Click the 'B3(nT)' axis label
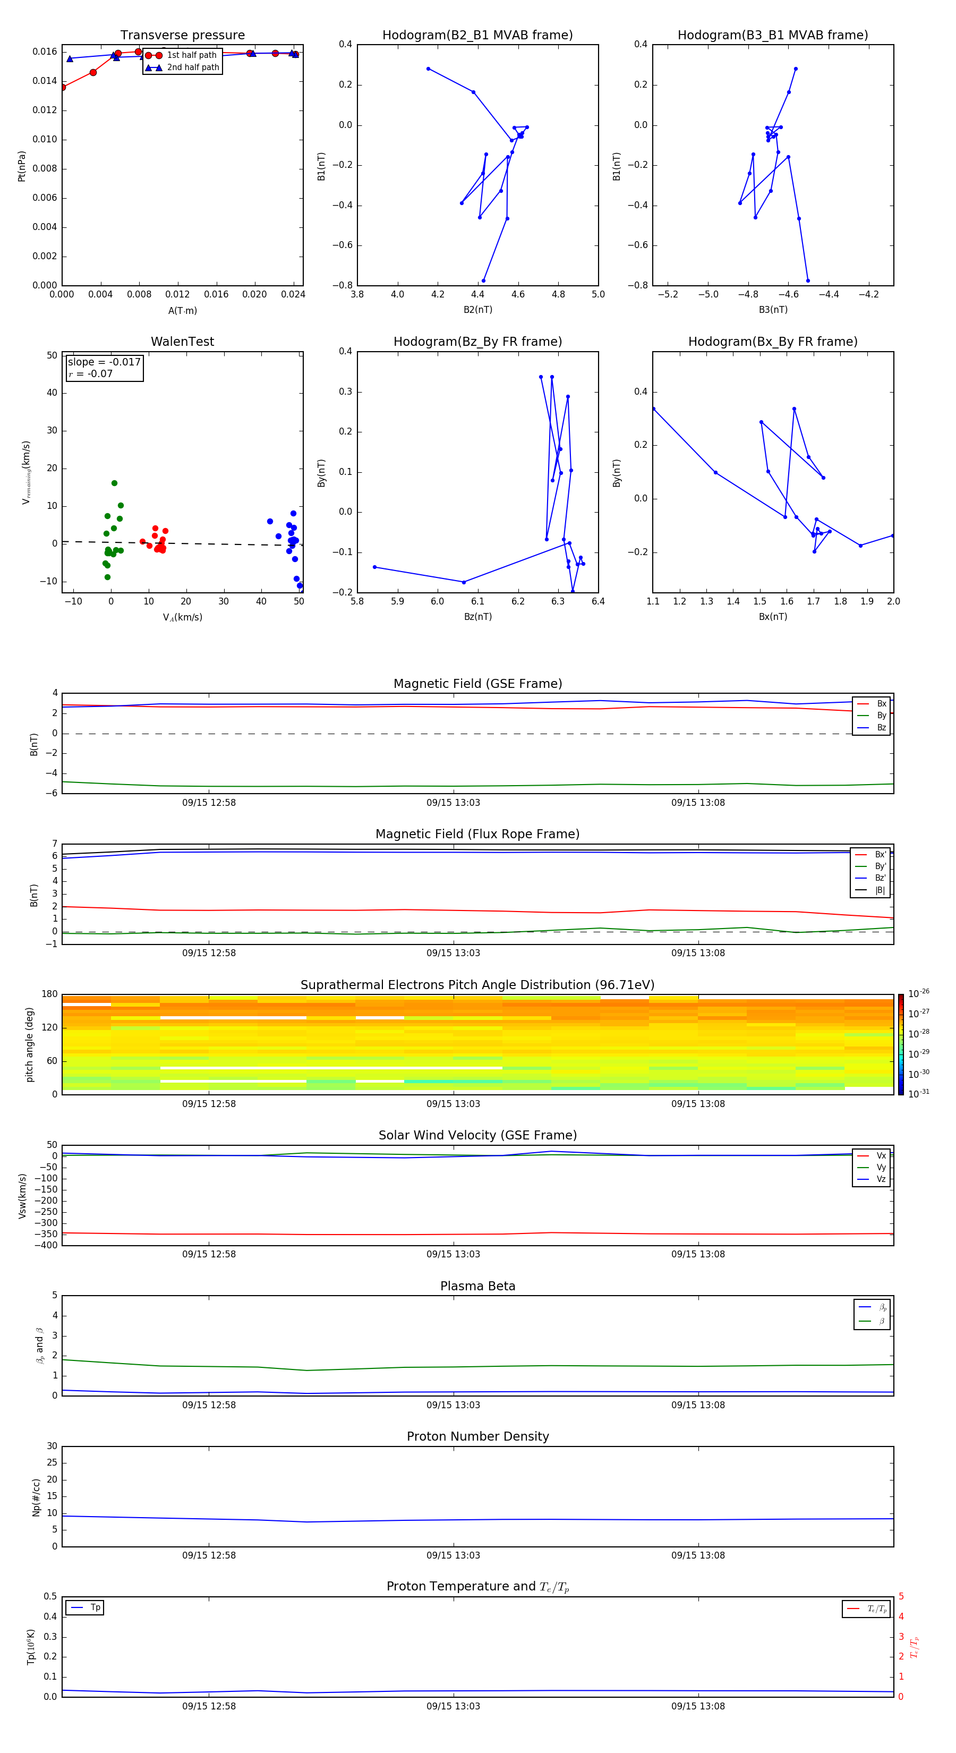Image resolution: width=956 pixels, height=1753 pixels. pos(773,310)
